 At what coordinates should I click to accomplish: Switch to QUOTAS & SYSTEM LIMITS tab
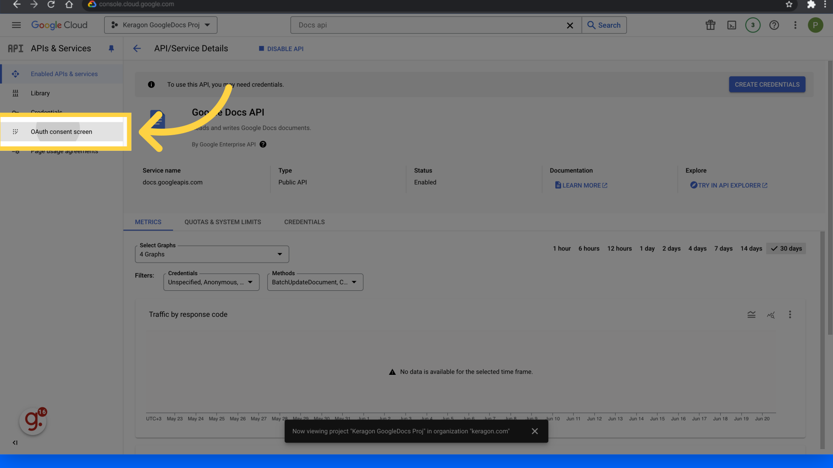coord(223,222)
